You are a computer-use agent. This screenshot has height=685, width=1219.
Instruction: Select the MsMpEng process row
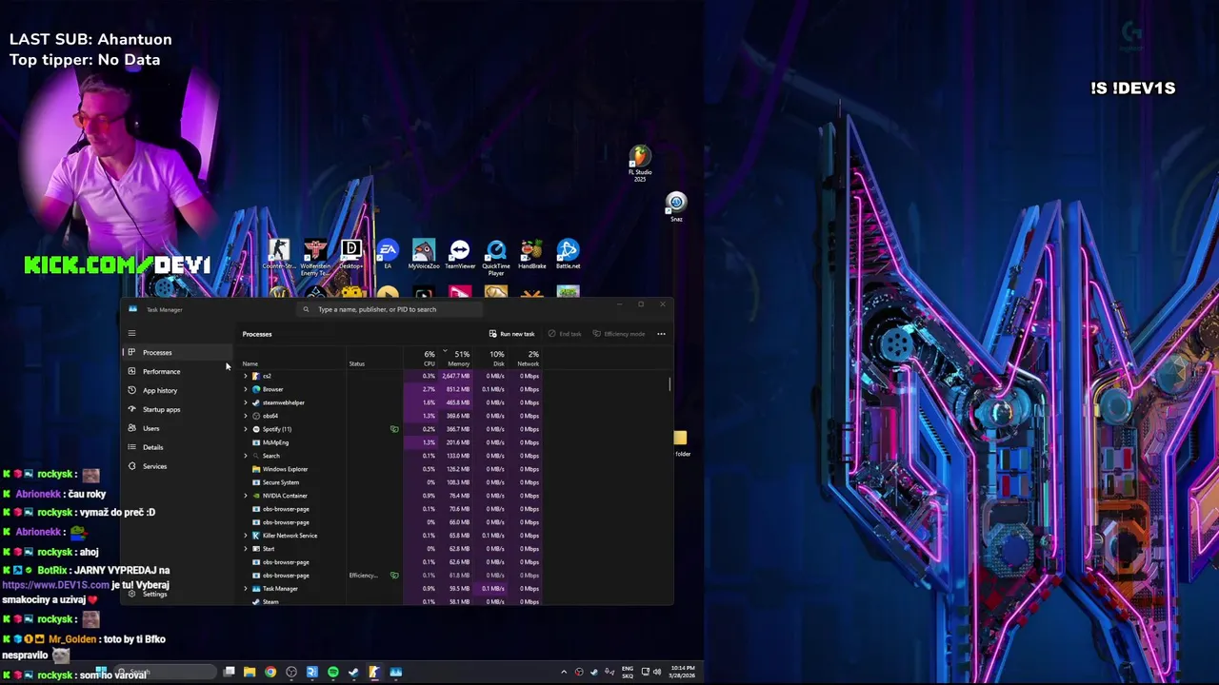[x=390, y=442]
